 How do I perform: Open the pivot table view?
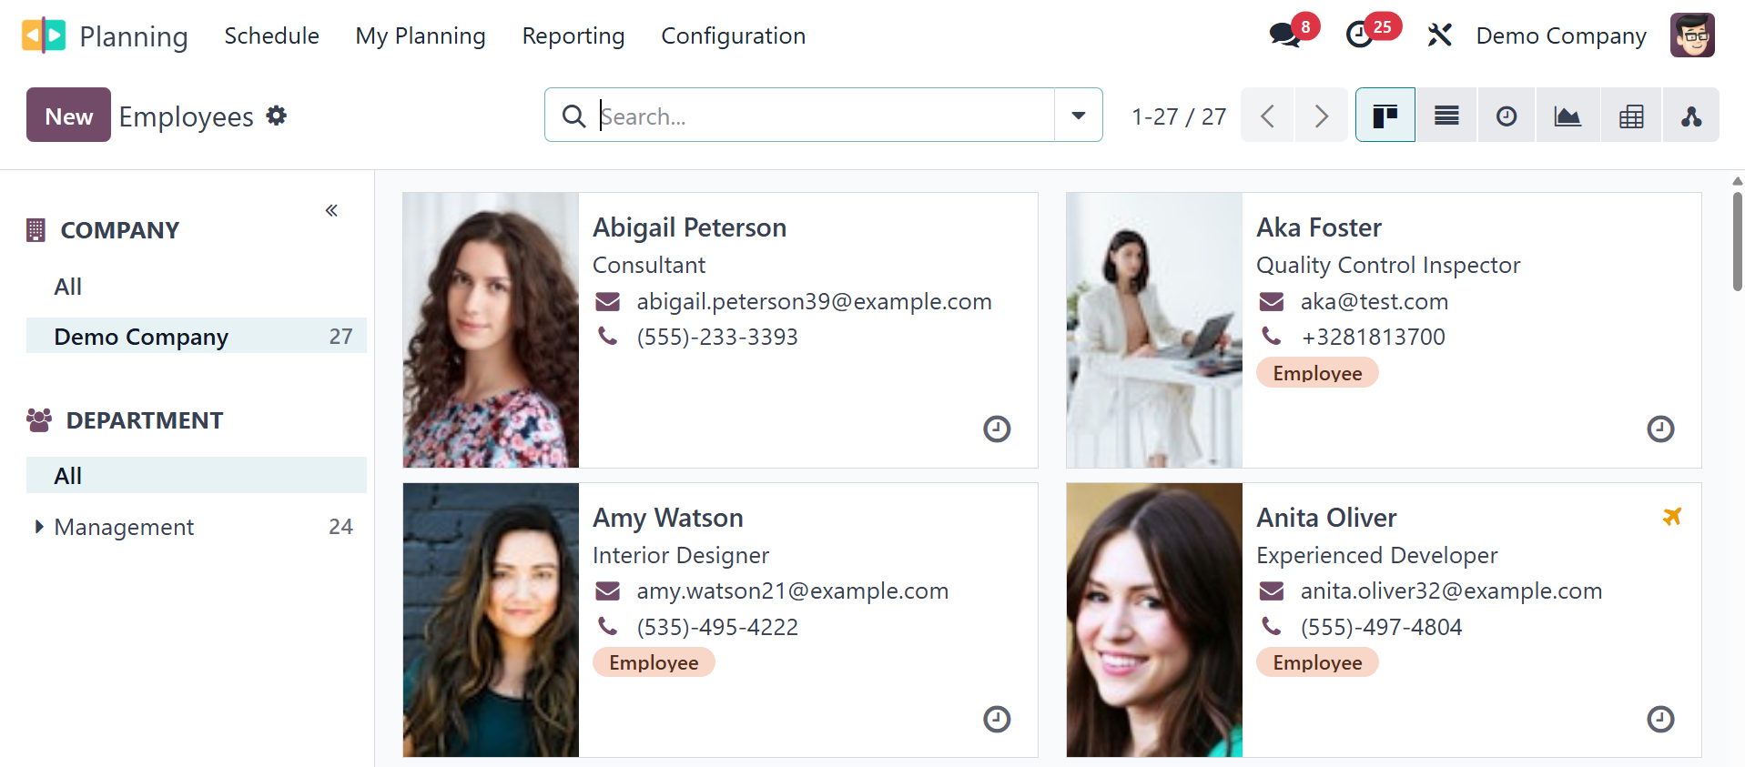(x=1631, y=116)
